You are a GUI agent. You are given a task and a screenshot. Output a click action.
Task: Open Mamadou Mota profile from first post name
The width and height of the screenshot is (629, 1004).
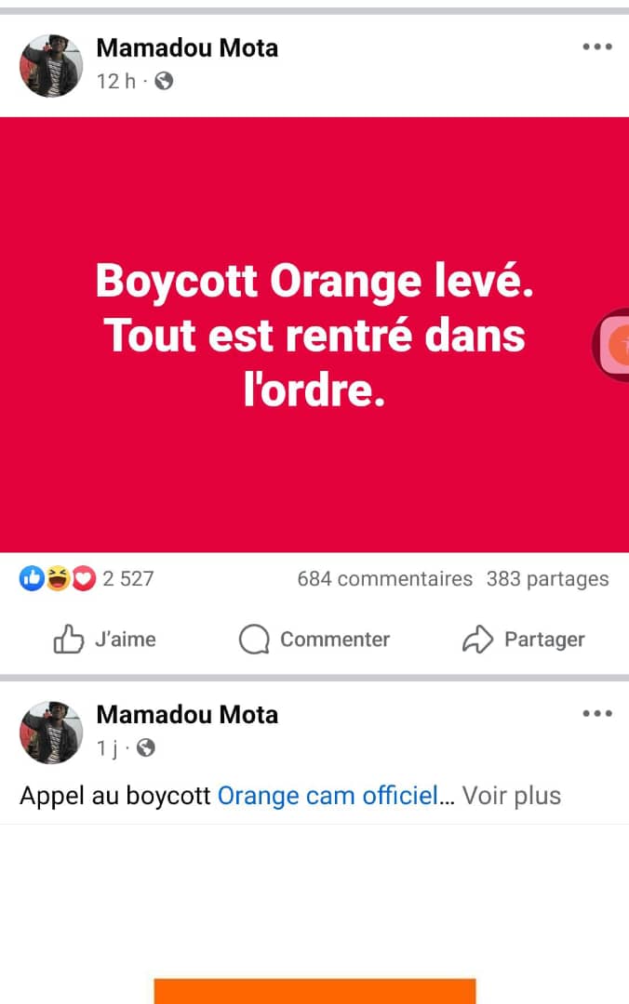(187, 48)
